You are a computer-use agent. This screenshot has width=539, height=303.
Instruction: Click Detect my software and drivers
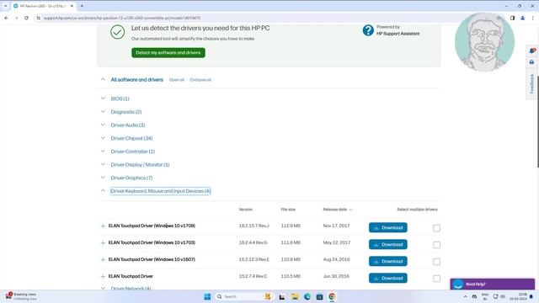point(168,52)
